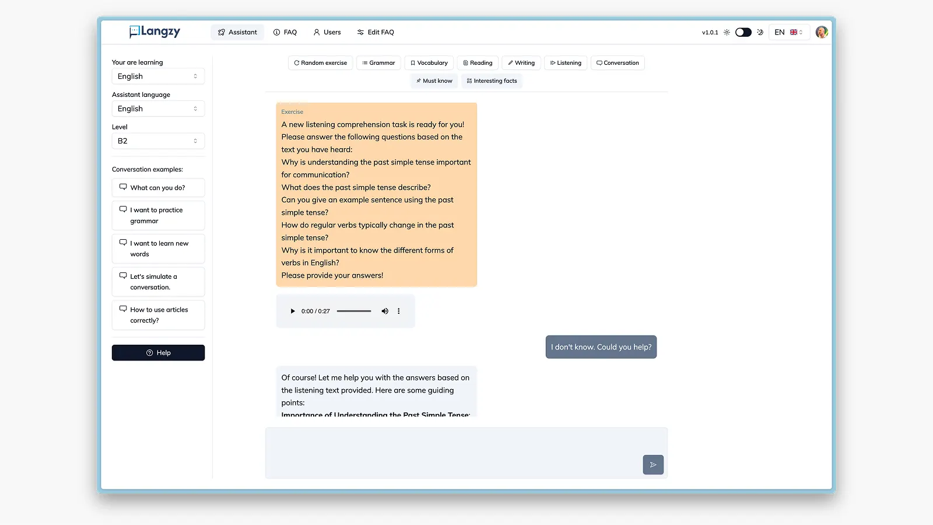Start a Vocabulary exercise
Image resolution: width=933 pixels, height=525 pixels.
tap(429, 63)
